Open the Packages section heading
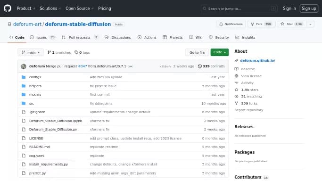 click(x=244, y=152)
